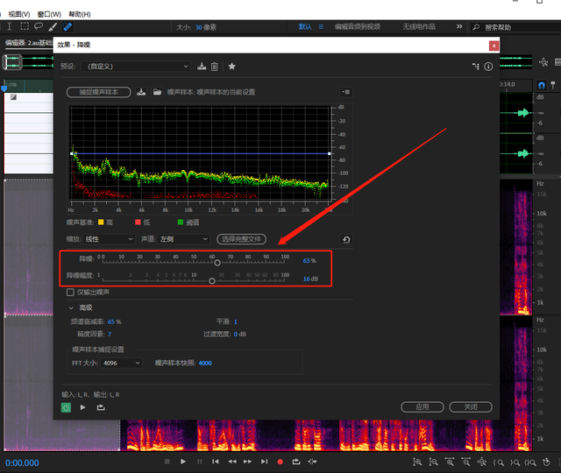Click the 频谱衰减率 value 65 %

(x=115, y=321)
